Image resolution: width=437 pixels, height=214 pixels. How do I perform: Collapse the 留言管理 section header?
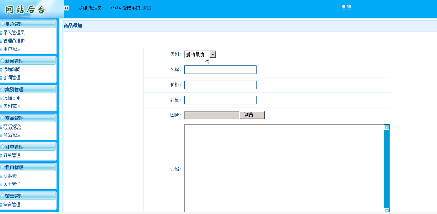[28, 196]
